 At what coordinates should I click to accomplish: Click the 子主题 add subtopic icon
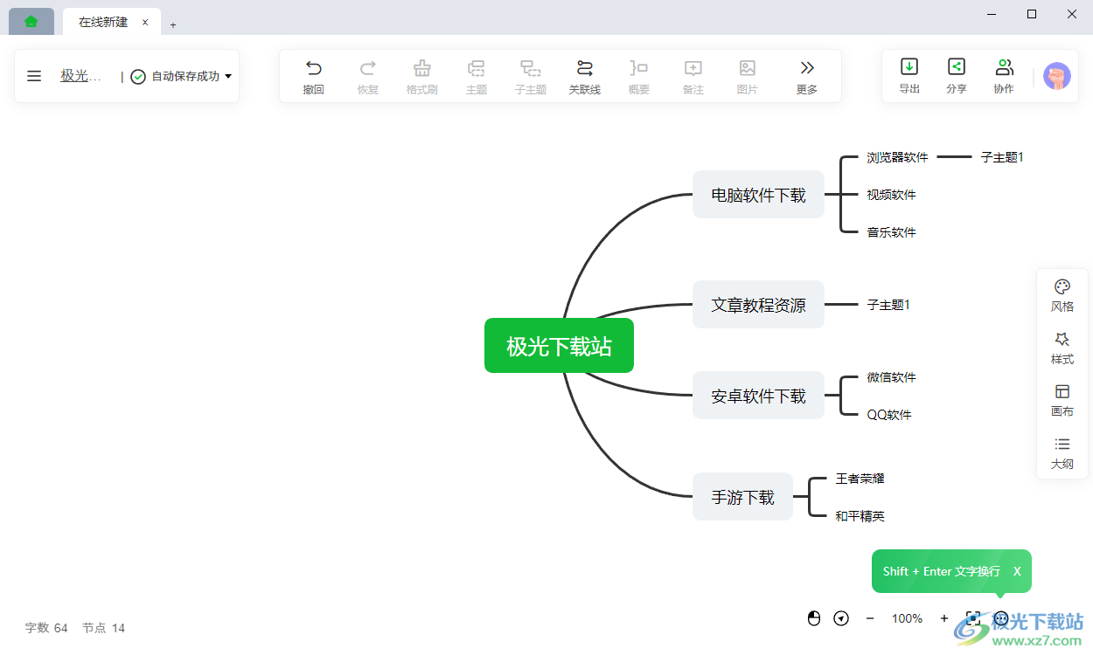[x=531, y=68]
